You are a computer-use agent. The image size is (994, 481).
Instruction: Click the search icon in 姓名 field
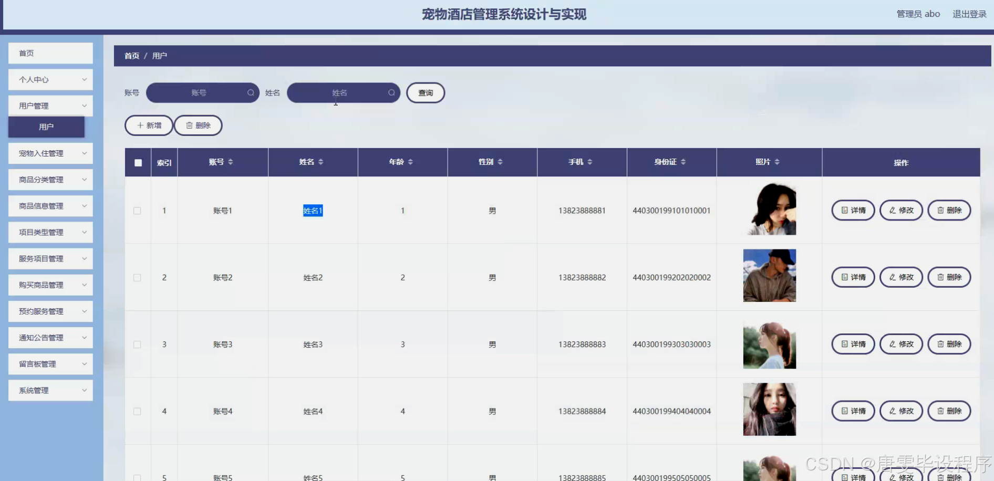tap(391, 93)
